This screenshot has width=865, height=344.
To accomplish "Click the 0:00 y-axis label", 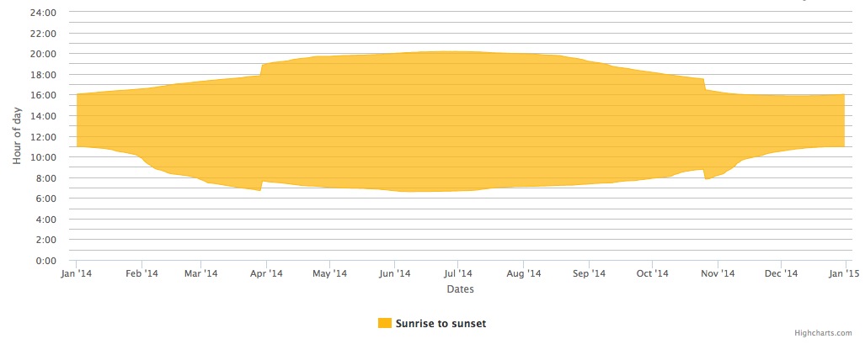I will click(47, 261).
